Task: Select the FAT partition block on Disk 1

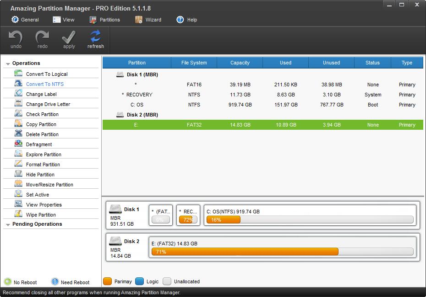Action: click(161, 215)
